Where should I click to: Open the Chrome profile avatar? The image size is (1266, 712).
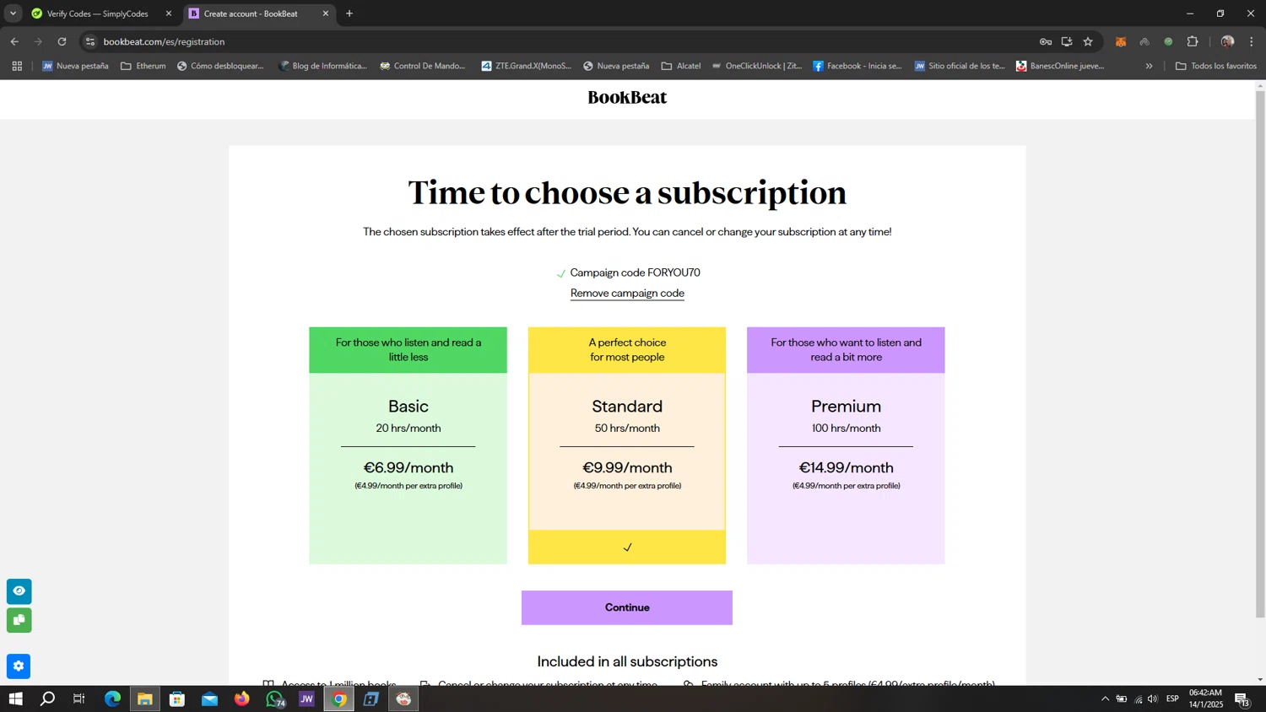point(1227,41)
